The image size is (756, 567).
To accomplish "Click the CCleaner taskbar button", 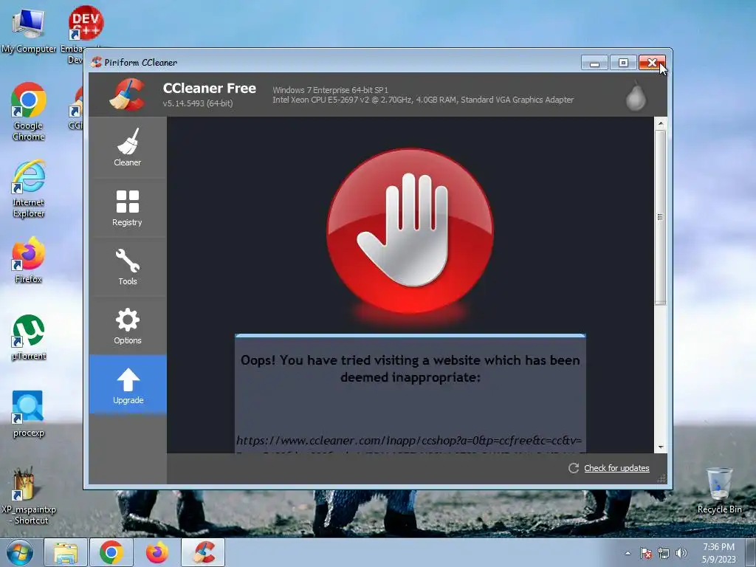I will point(203,552).
